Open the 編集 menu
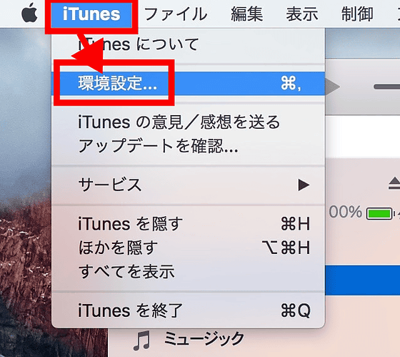Image resolution: width=400 pixels, height=357 pixels. click(x=246, y=14)
